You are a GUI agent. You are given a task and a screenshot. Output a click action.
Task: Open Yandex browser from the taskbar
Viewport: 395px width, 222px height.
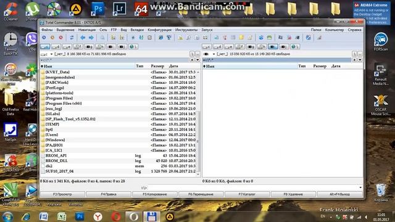(98, 216)
